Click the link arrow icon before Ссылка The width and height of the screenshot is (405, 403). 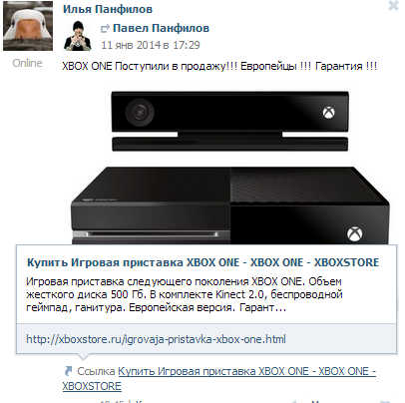[x=68, y=371]
